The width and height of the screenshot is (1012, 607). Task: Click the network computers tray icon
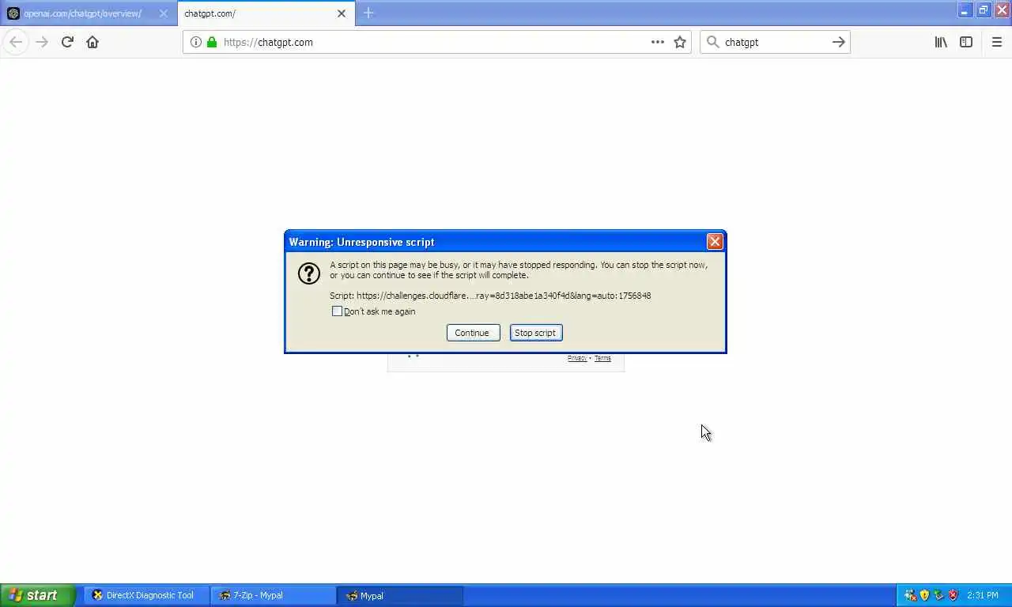point(910,595)
